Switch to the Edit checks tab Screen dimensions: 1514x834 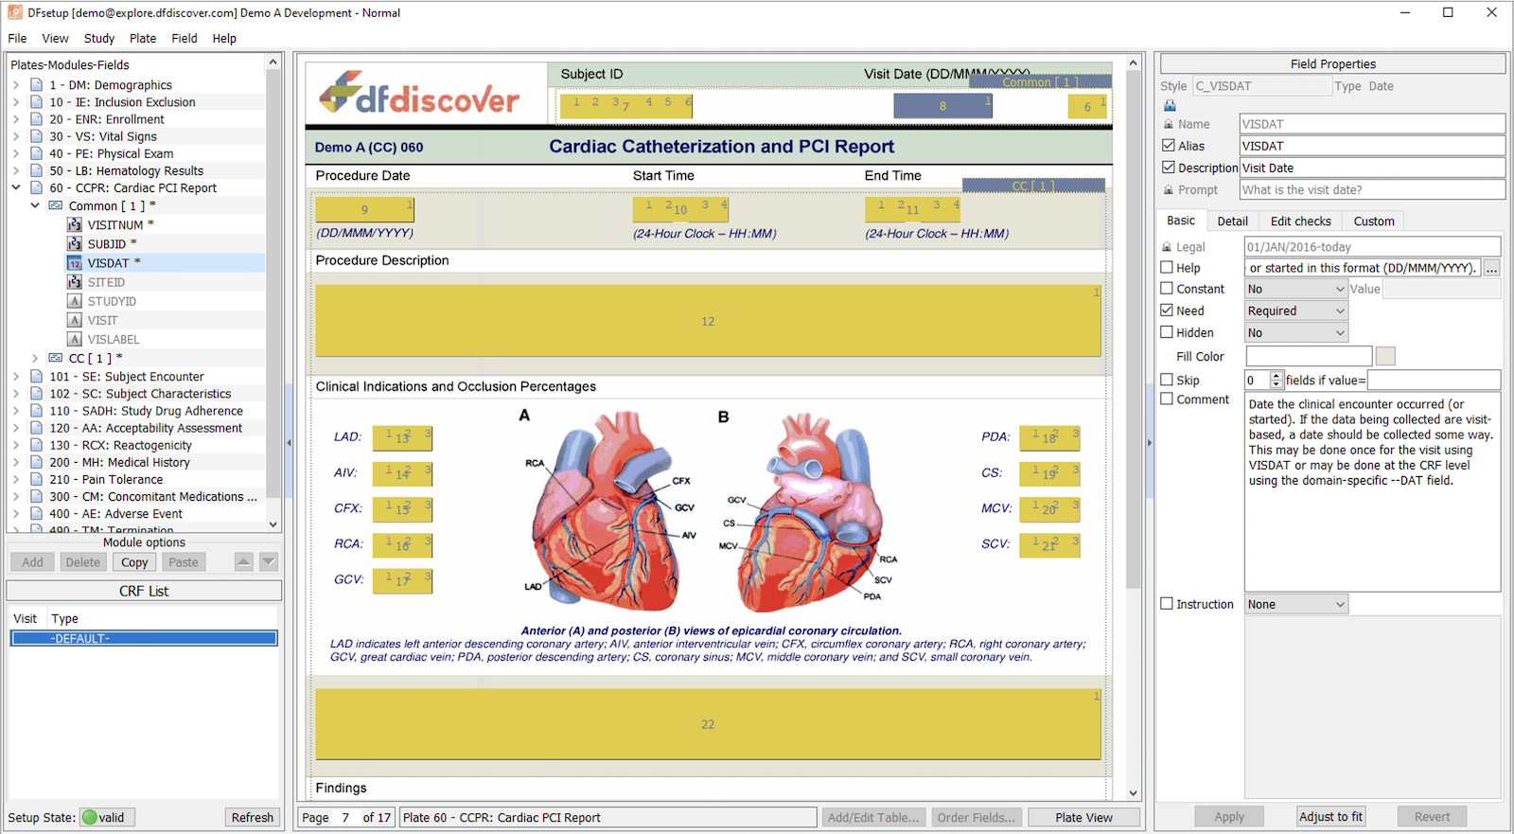tap(1300, 221)
